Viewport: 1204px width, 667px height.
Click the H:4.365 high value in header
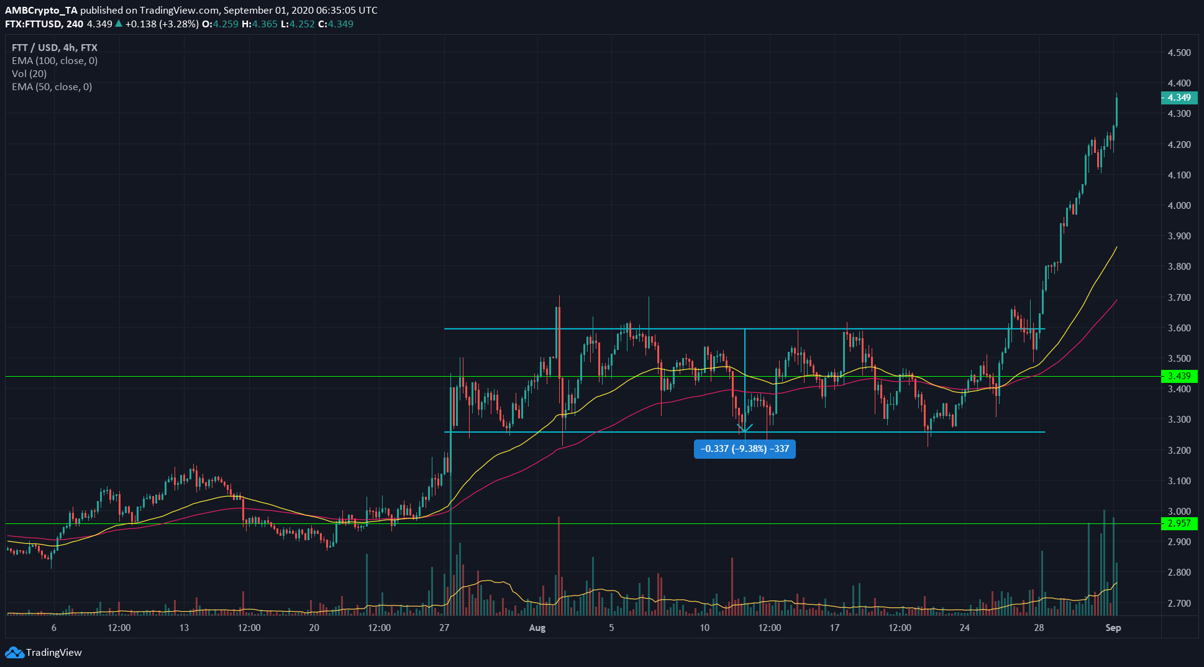coord(260,24)
